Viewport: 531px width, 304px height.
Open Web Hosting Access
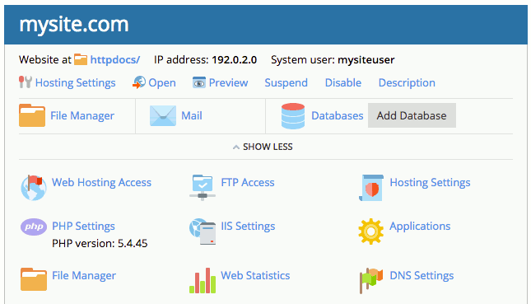(x=101, y=182)
